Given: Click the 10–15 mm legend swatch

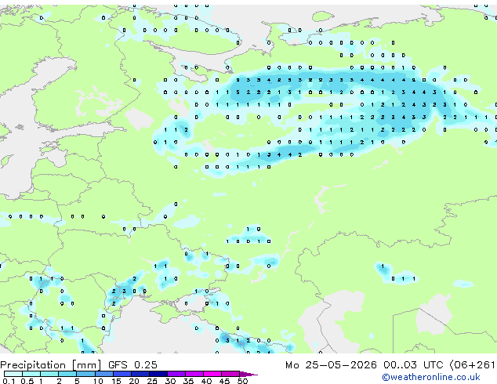Looking at the screenshot, I should [x=103, y=374].
